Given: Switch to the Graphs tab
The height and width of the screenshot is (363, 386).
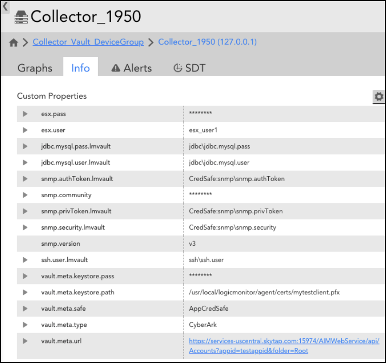Looking at the screenshot, I should coord(35,68).
